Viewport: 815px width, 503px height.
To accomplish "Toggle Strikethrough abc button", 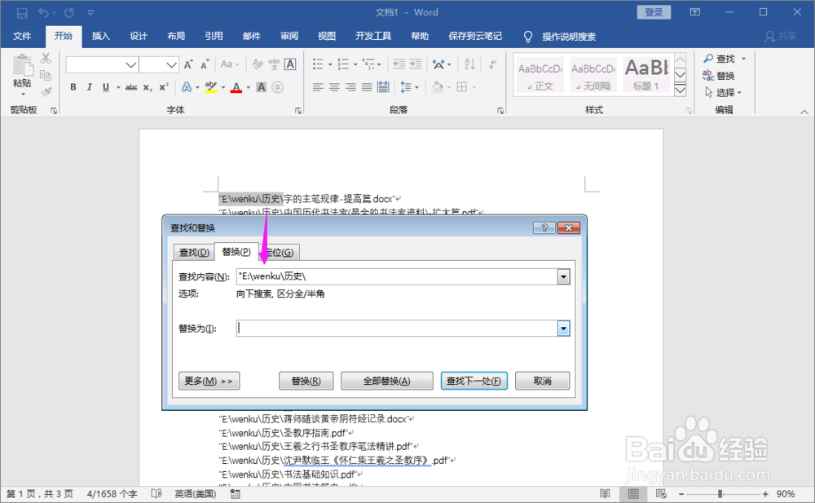I will tap(131, 87).
